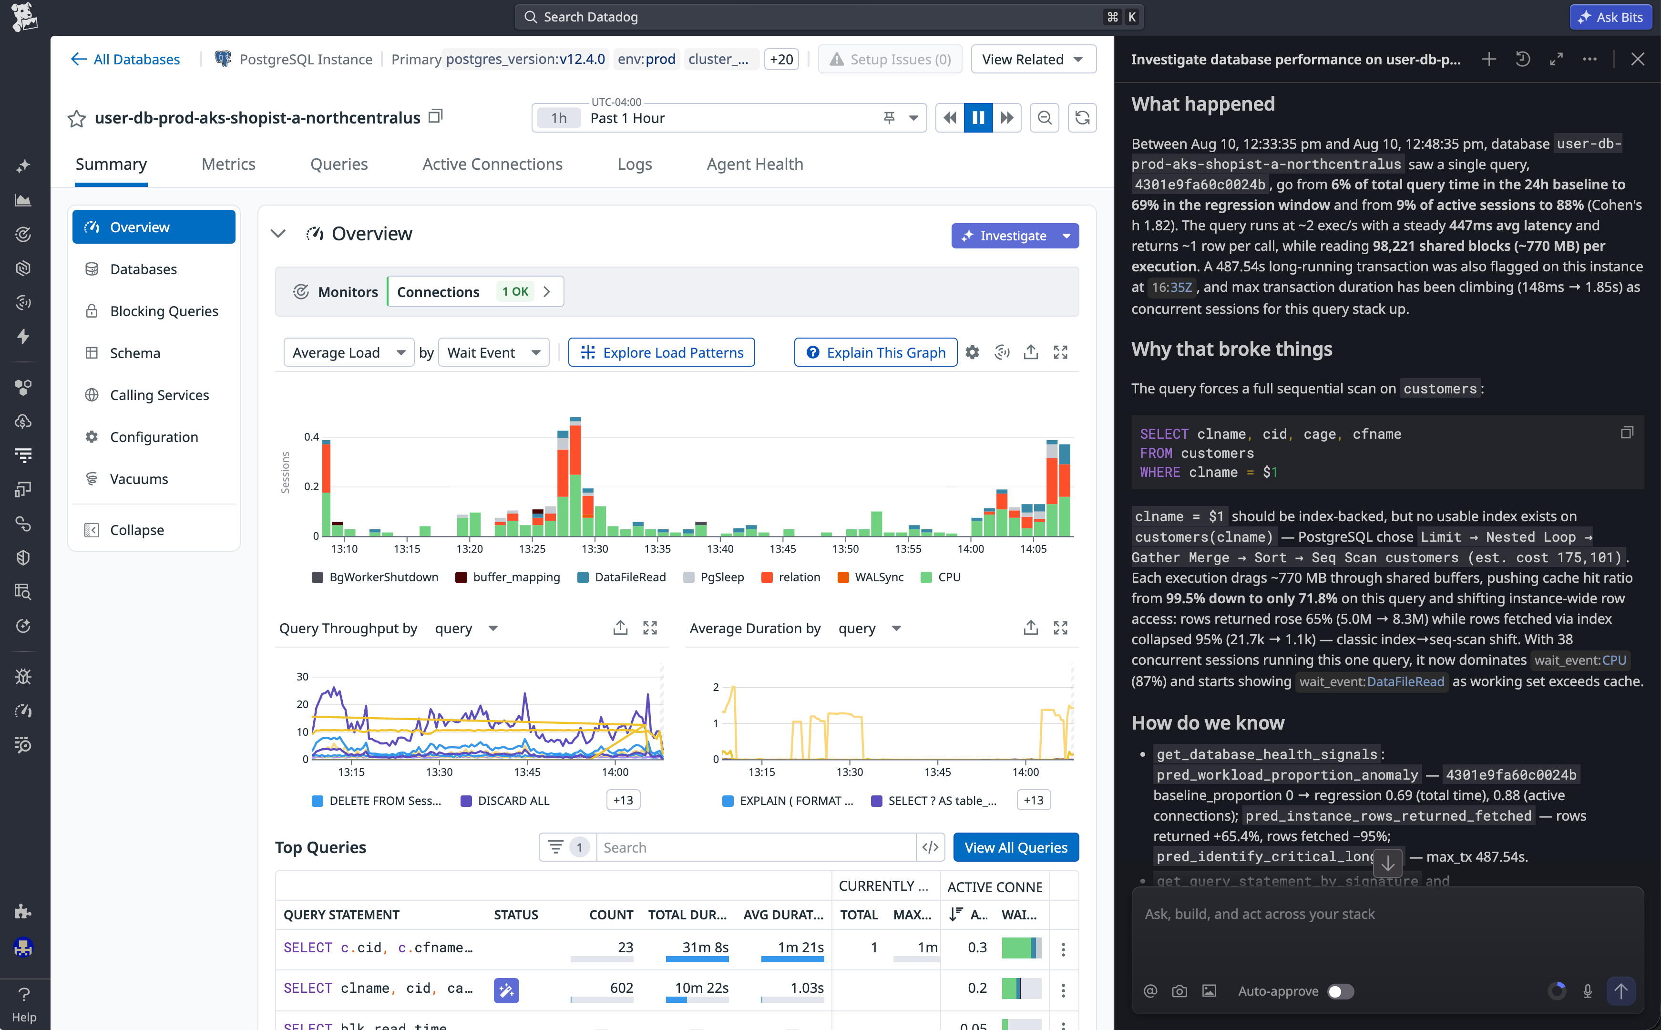Pause live time updates
Image resolution: width=1661 pixels, height=1030 pixels.
(978, 118)
